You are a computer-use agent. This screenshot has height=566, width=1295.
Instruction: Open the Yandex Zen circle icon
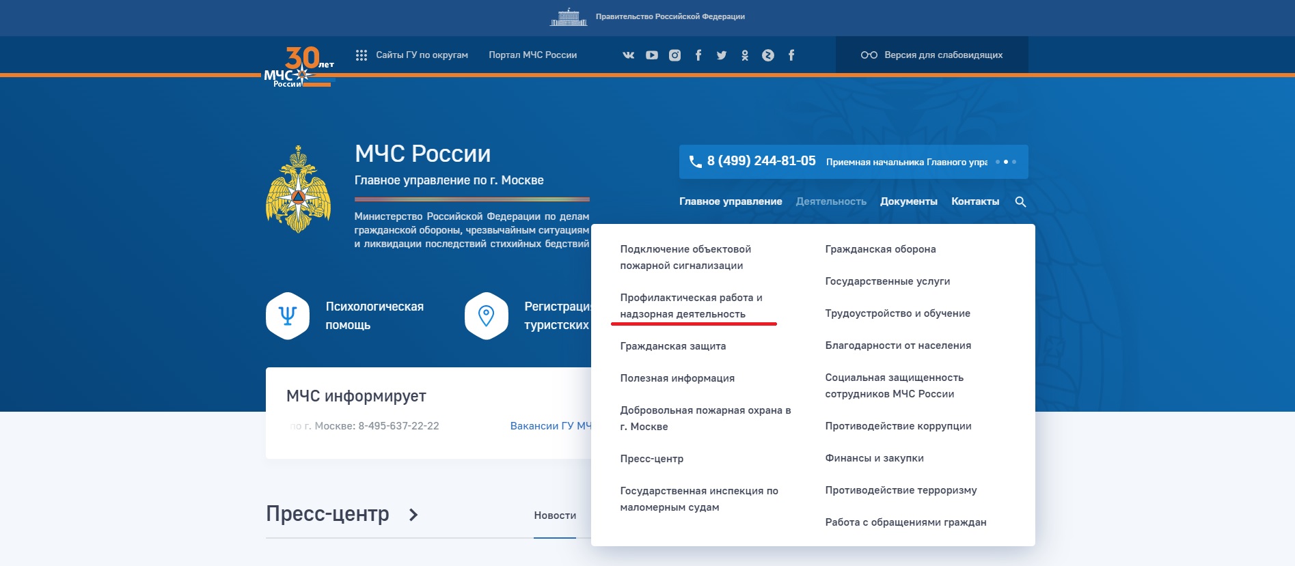768,55
